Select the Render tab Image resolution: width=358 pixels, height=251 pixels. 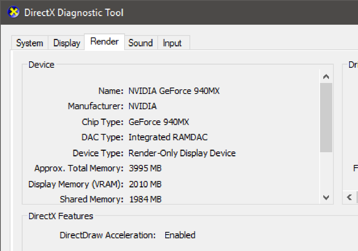click(104, 42)
